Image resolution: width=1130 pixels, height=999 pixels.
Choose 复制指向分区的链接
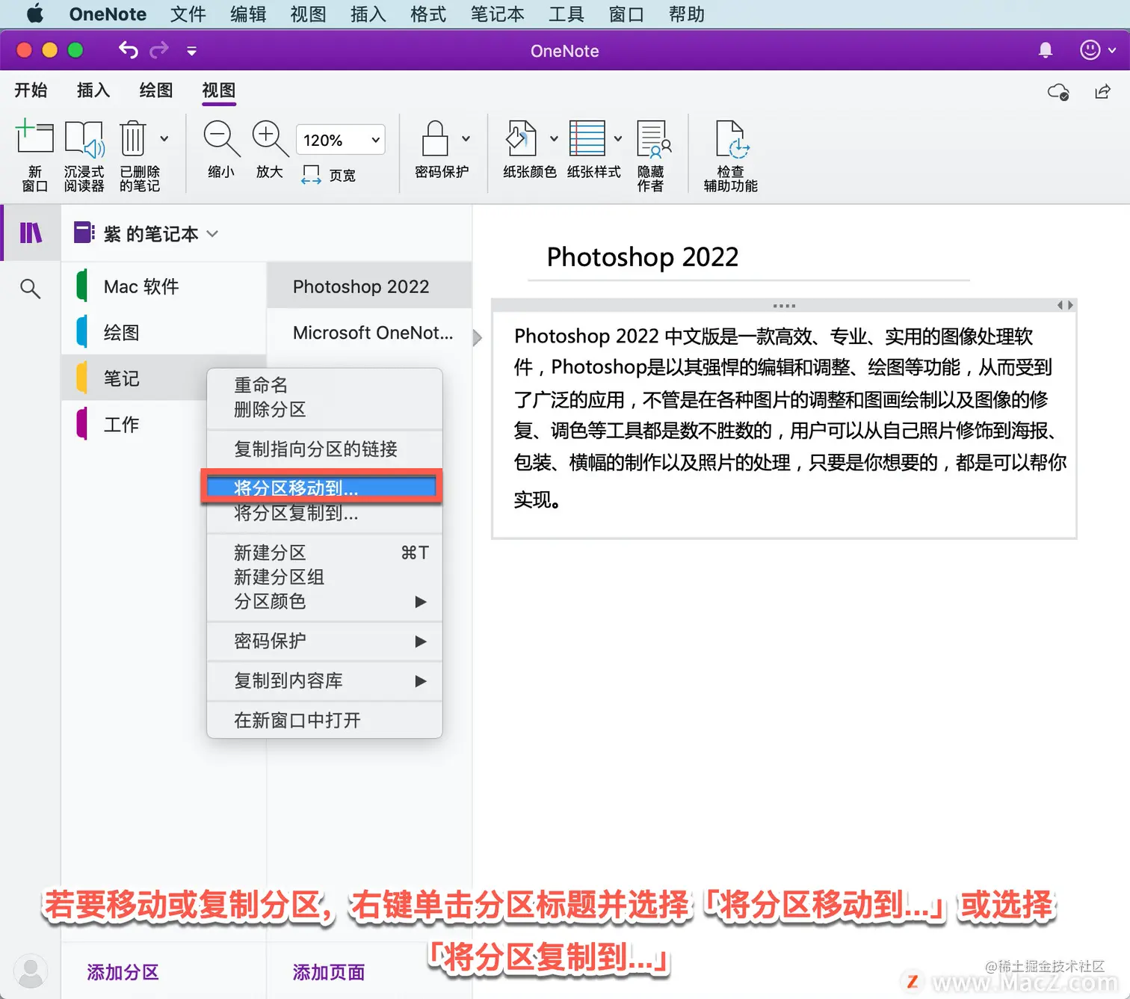click(324, 449)
